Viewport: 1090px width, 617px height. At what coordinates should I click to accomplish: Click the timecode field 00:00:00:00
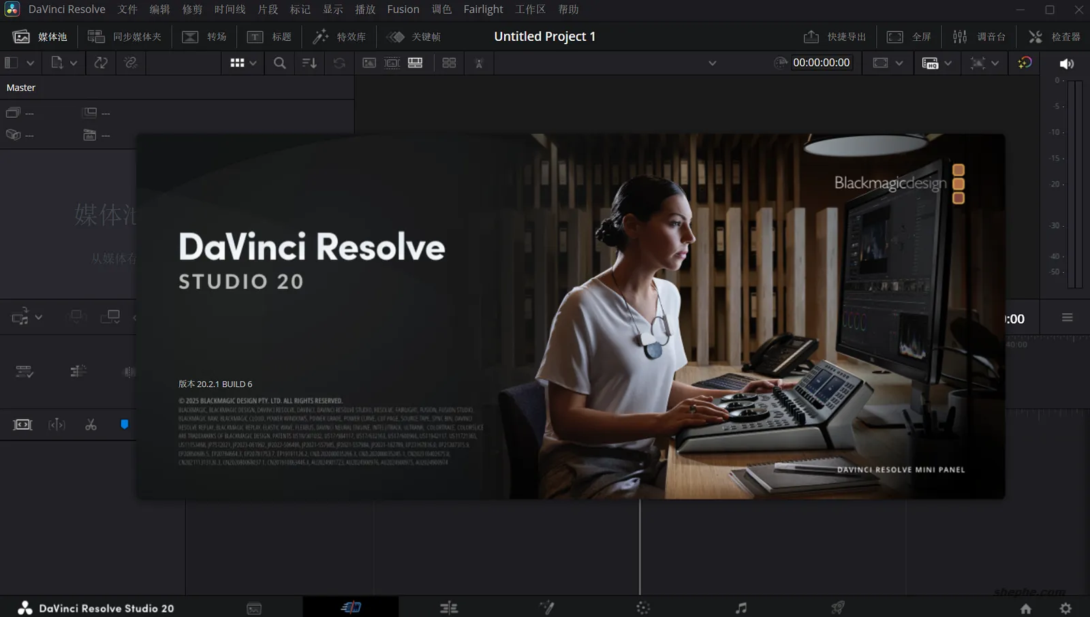pyautogui.click(x=821, y=63)
